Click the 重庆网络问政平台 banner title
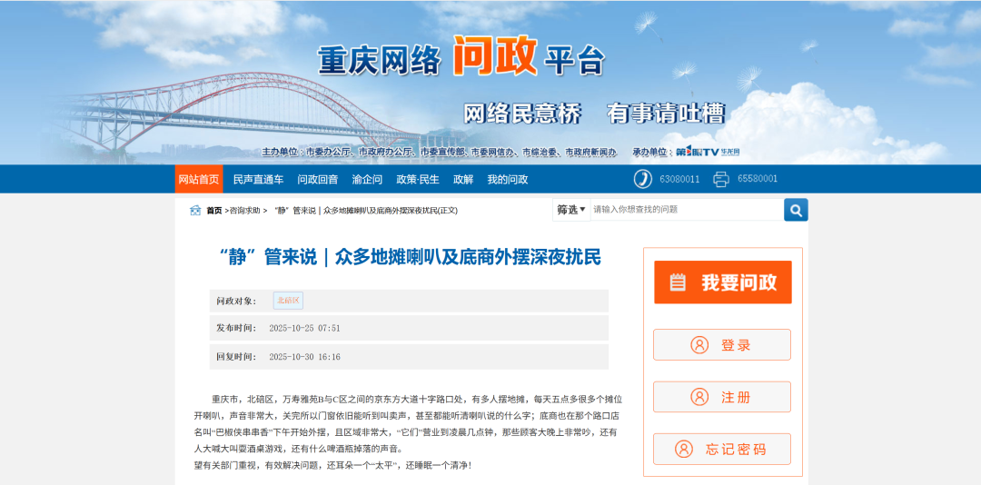981x485 pixels. coord(461,56)
